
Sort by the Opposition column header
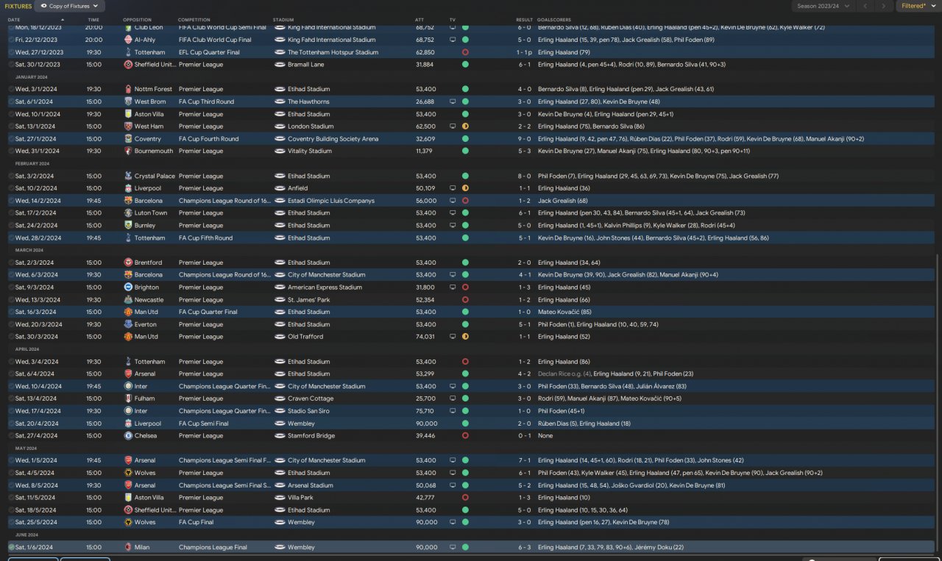[137, 19]
